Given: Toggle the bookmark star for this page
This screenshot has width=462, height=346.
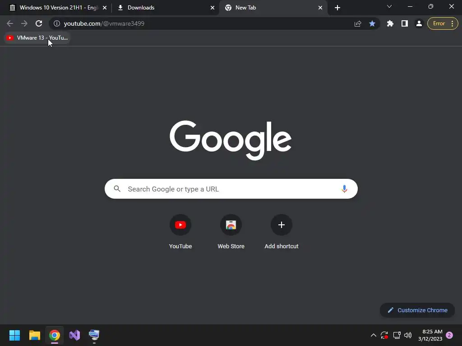Looking at the screenshot, I should click(372, 23).
